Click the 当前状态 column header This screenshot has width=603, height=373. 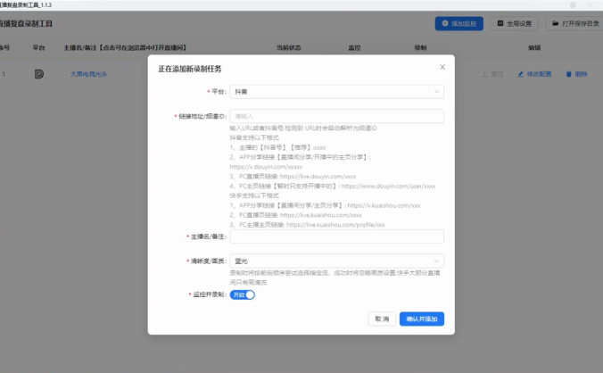289,47
